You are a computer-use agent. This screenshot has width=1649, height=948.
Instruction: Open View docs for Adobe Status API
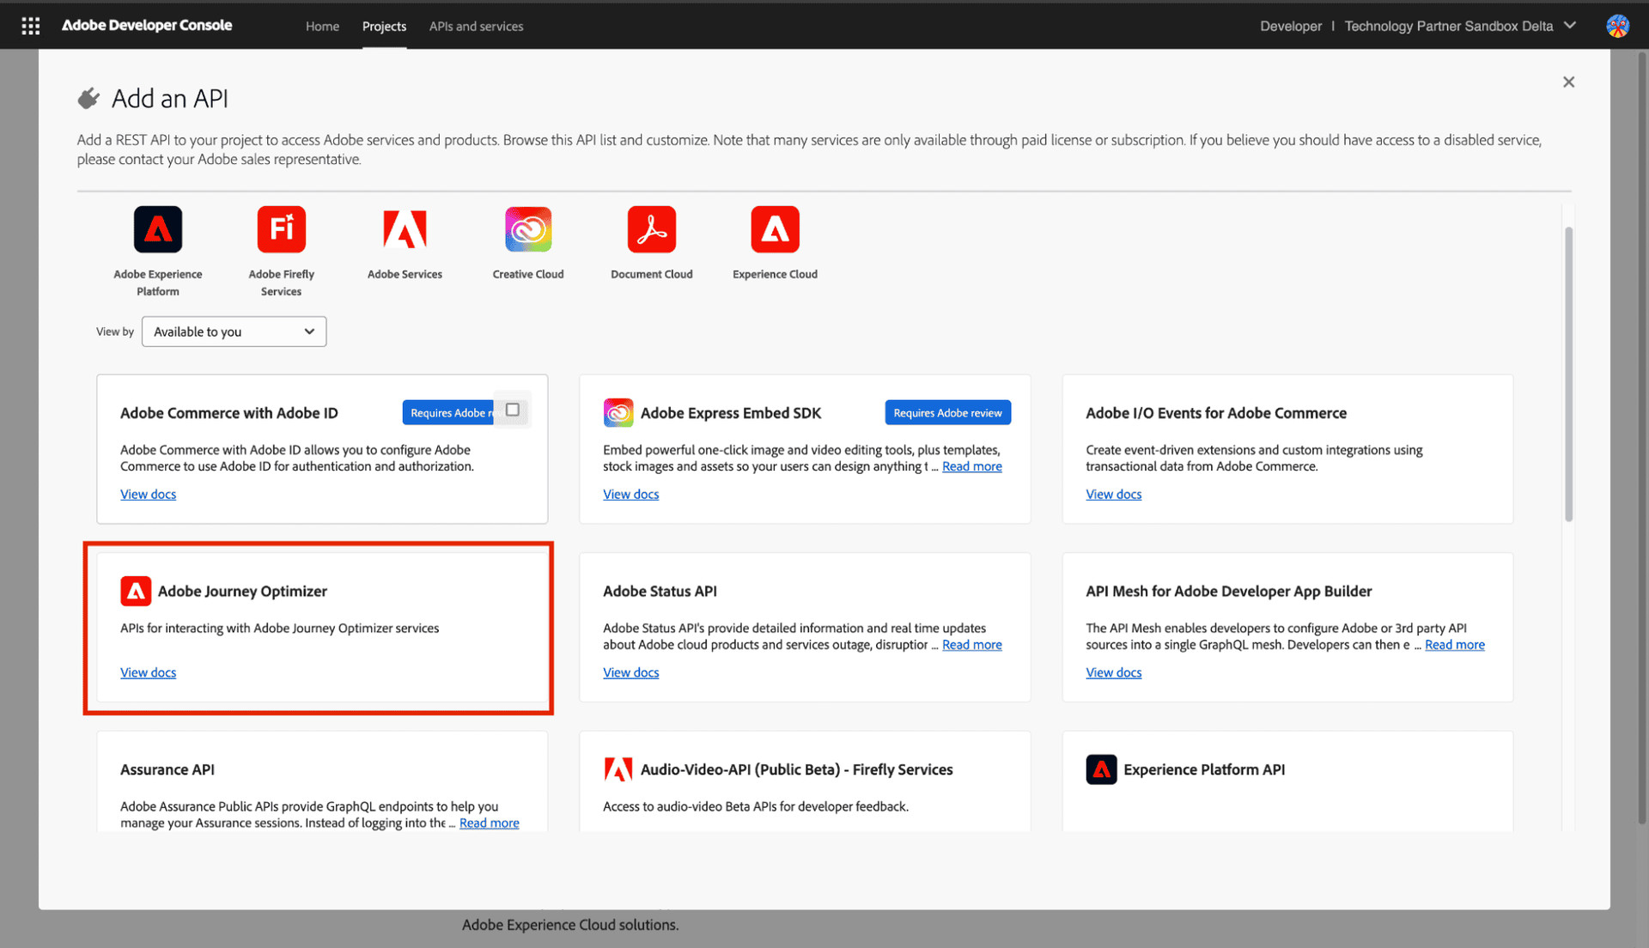[x=631, y=672]
